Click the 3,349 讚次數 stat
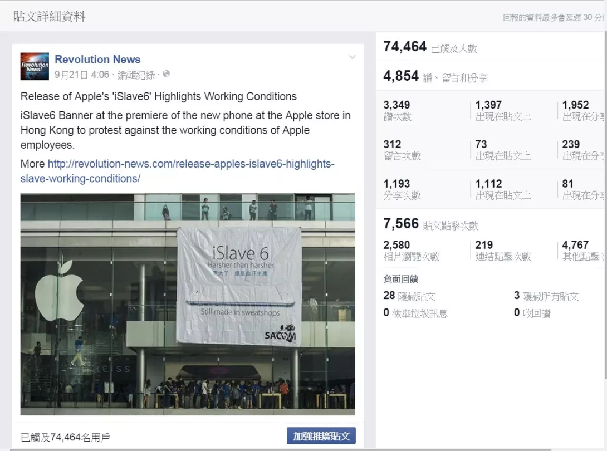The image size is (607, 451). click(398, 110)
